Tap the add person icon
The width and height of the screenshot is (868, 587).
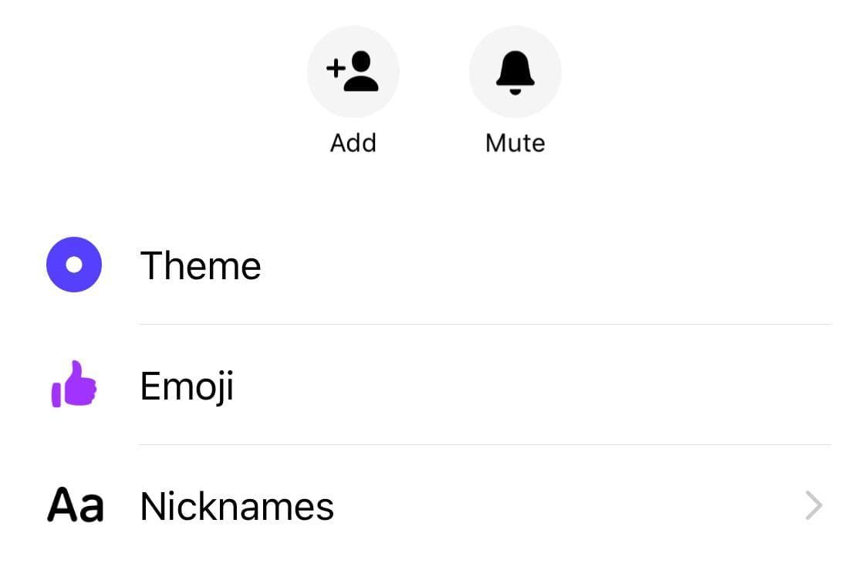click(353, 72)
